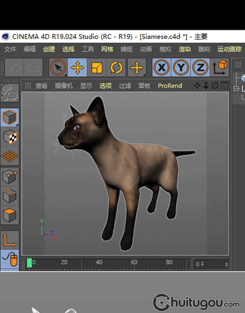
Task: Enable the Axis mode icon
Action: point(9,240)
